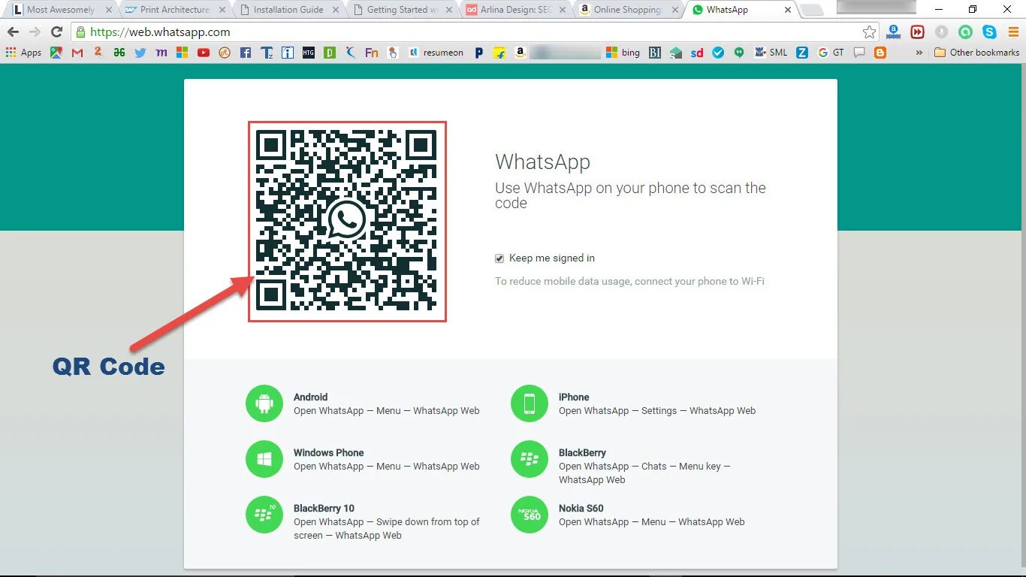
Task: Open the Other bookmarks folder
Action: tap(976, 53)
